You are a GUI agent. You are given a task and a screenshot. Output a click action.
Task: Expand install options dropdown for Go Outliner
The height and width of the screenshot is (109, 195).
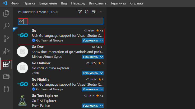[101, 73]
